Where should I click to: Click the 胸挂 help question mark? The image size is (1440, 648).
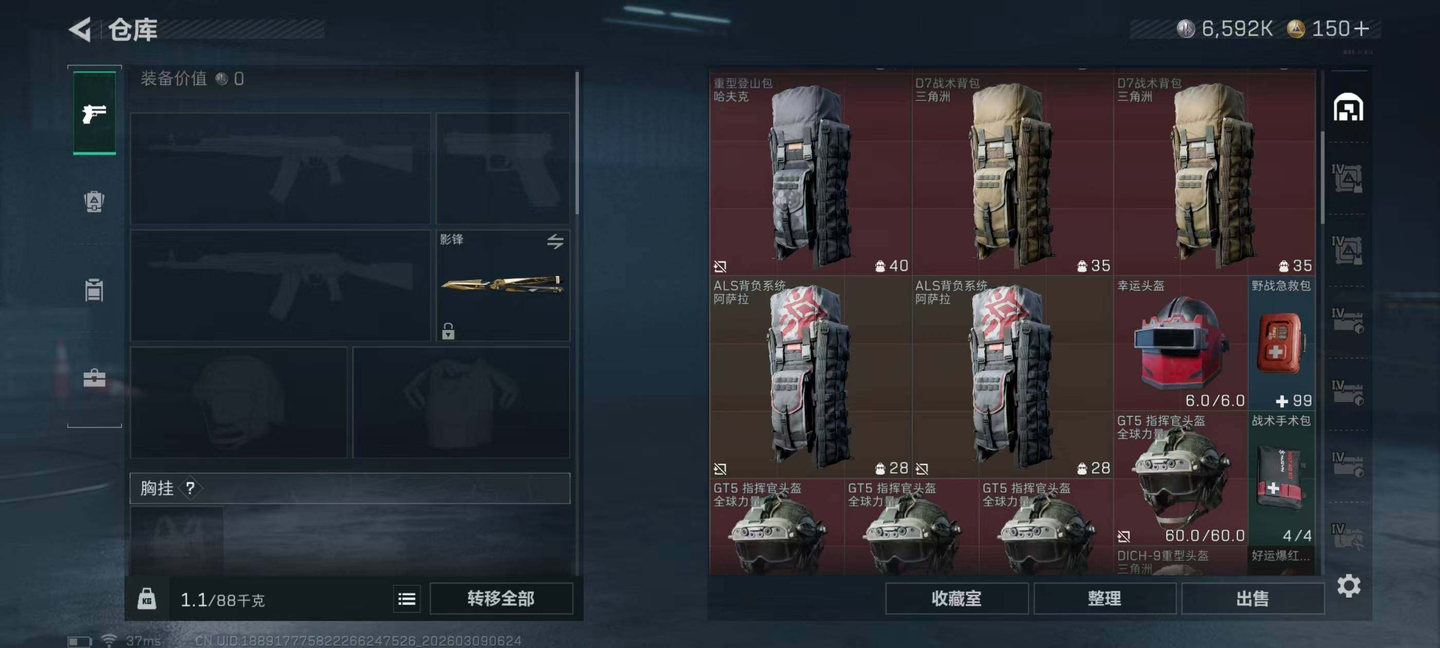(191, 488)
